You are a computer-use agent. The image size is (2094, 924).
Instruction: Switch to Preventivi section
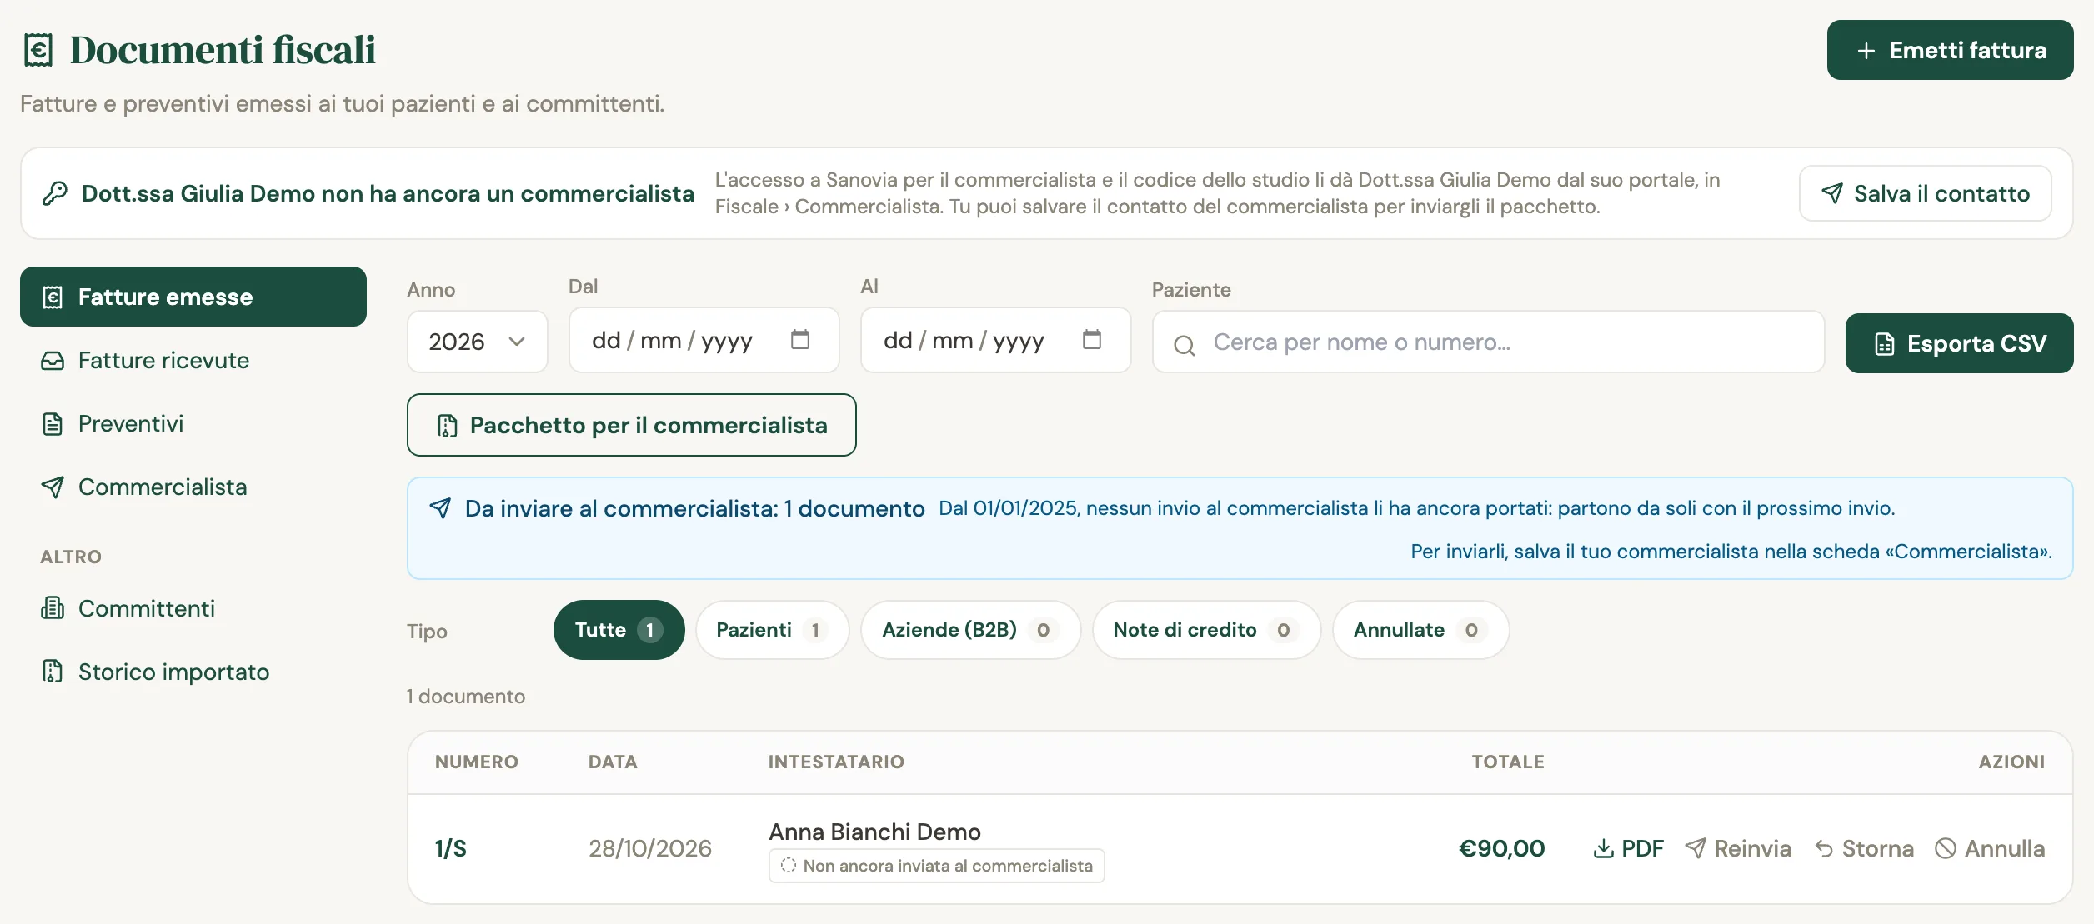[193, 424]
